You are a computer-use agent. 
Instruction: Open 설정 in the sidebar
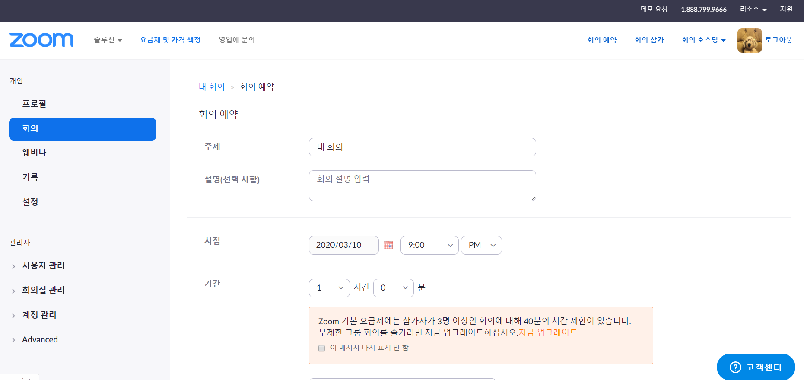click(30, 202)
